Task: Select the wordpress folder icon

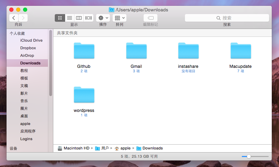Action: point(84,95)
